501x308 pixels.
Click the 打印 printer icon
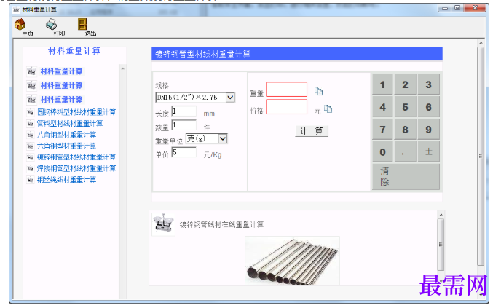(x=52, y=24)
